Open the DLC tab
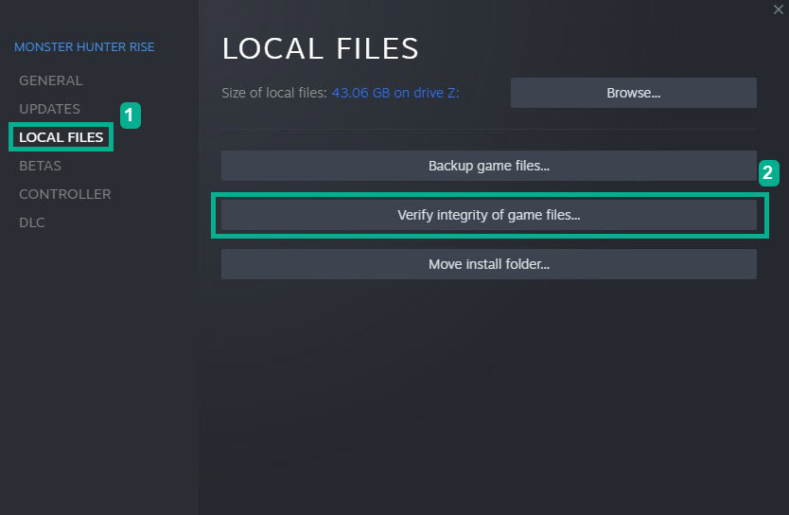Image resolution: width=789 pixels, height=515 pixels. pyautogui.click(x=32, y=222)
